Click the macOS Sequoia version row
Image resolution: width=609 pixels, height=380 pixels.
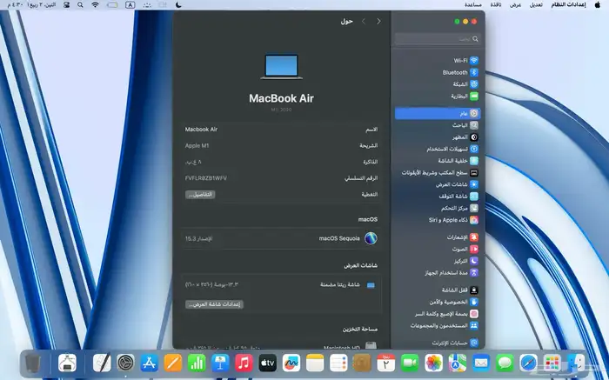(281, 238)
